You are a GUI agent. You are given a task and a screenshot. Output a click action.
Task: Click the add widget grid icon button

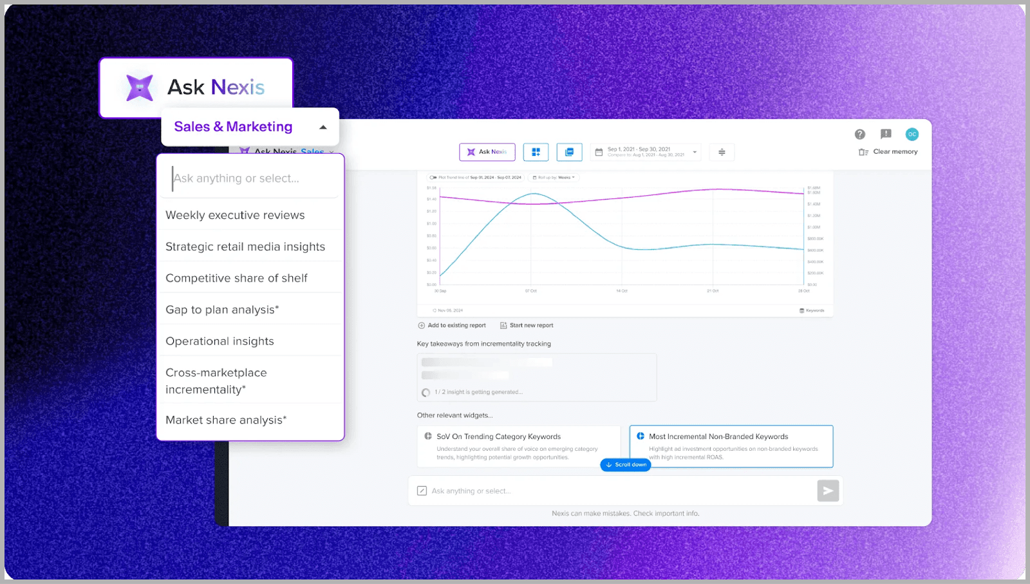click(536, 152)
